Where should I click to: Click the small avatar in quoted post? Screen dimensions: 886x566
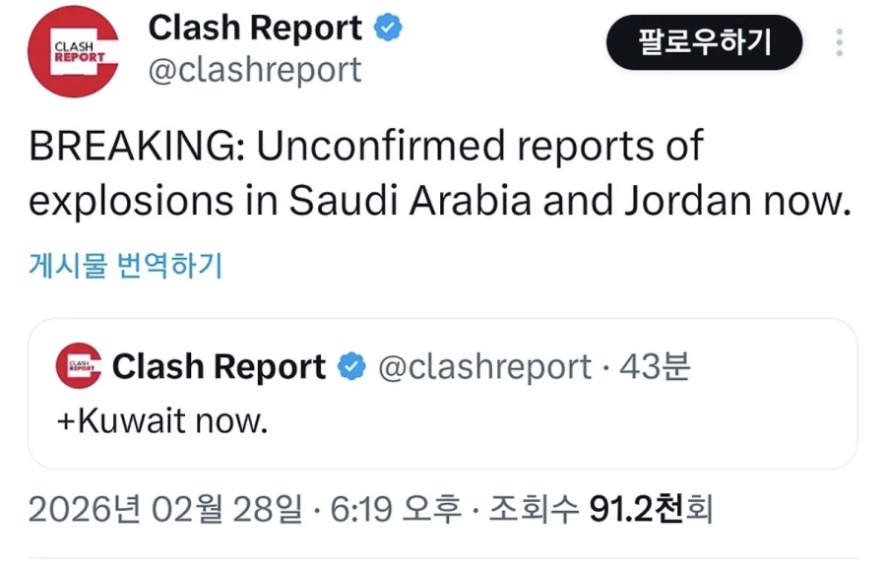point(78,367)
